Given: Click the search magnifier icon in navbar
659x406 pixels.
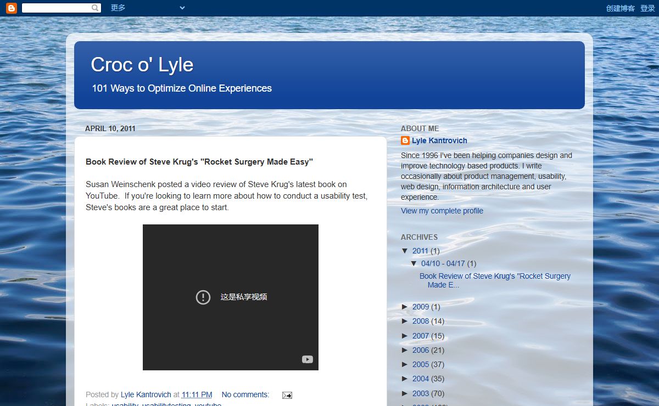Looking at the screenshot, I should (x=96, y=8).
